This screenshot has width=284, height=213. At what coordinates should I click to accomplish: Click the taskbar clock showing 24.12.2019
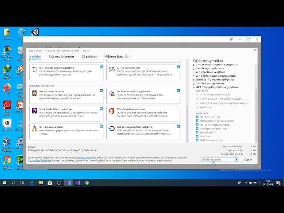[268, 183]
